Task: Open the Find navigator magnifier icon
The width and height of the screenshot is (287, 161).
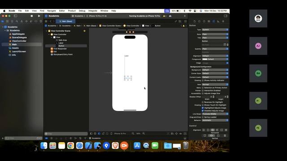Action: (x=17, y=21)
